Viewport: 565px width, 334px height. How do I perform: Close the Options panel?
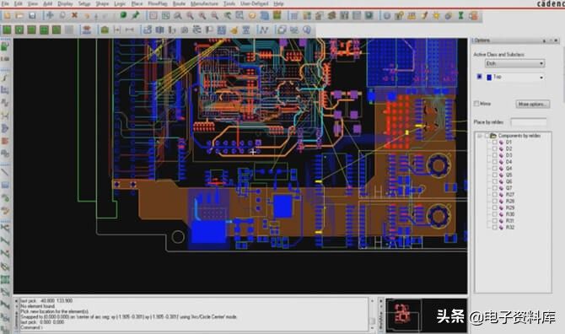click(556, 40)
